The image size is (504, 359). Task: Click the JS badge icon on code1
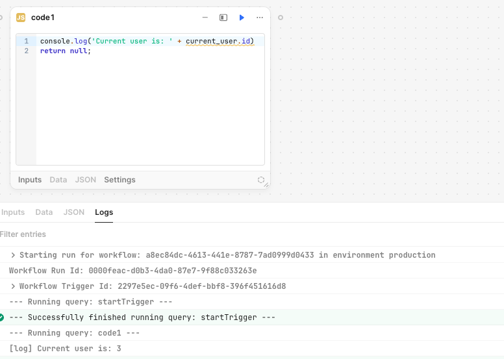(21, 18)
